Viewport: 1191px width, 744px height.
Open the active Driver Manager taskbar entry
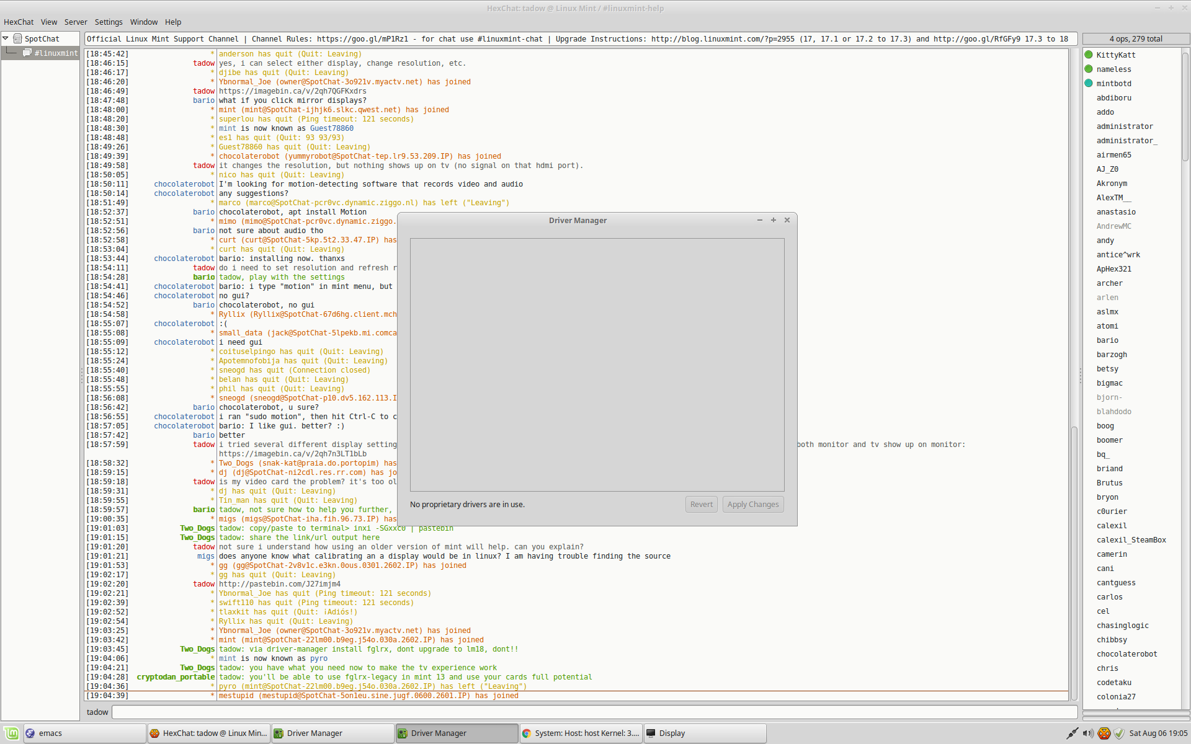click(457, 733)
